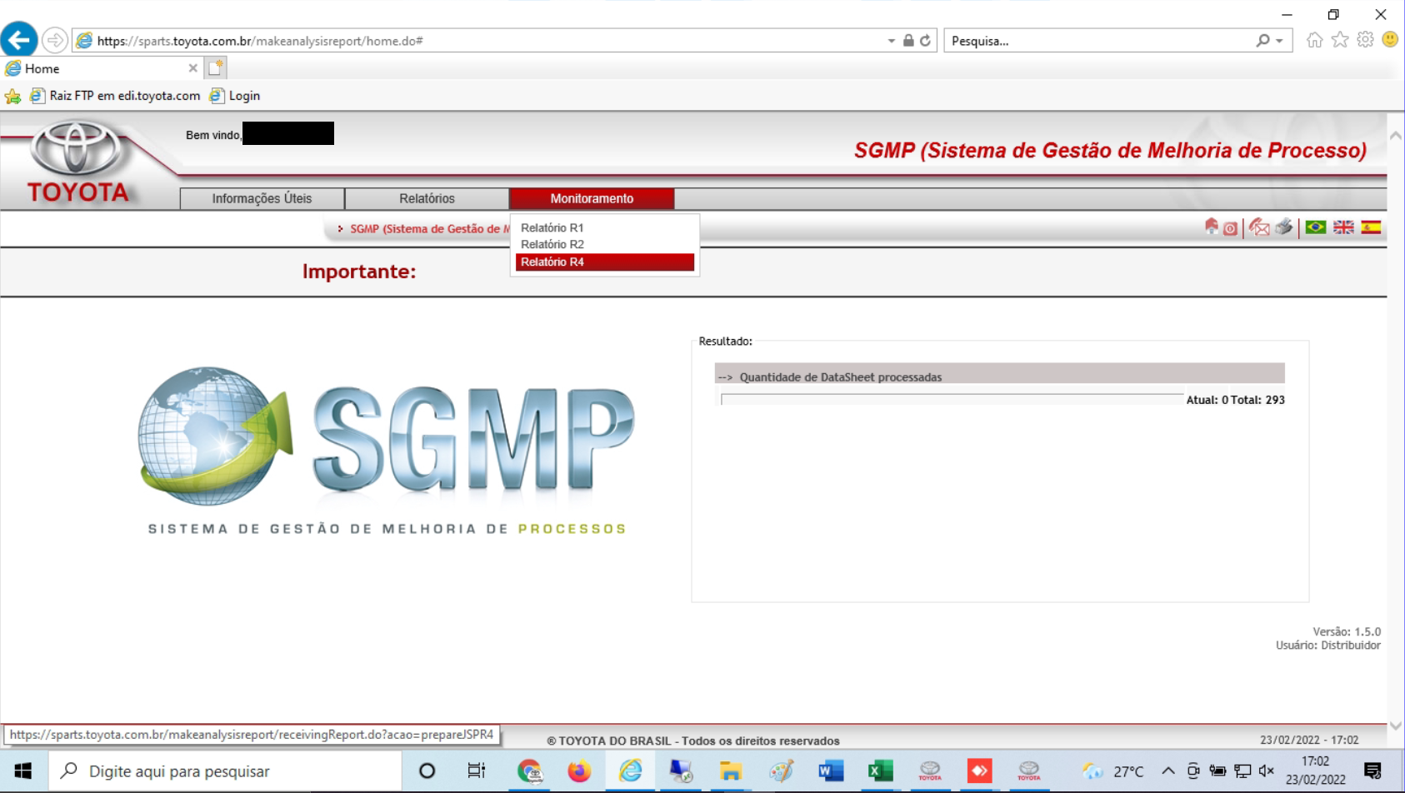The image size is (1405, 793).
Task: Add to favorites bar star icon
Action: pyautogui.click(x=13, y=96)
